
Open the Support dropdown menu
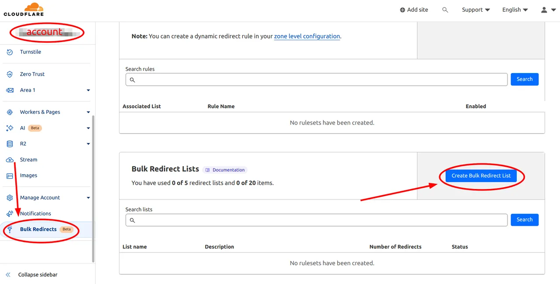coord(476,10)
